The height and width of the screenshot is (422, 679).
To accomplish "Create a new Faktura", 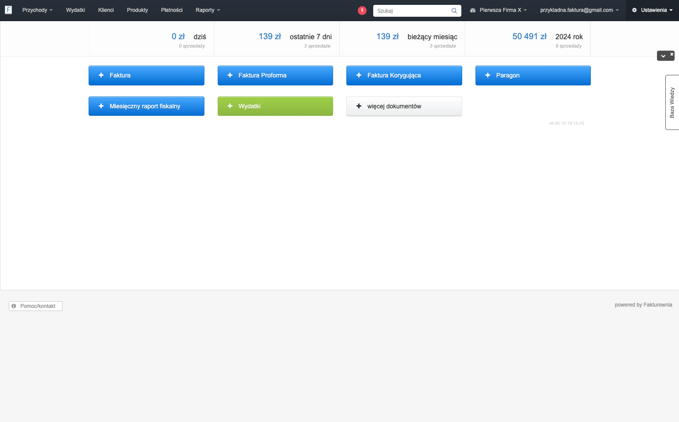I will [x=146, y=75].
